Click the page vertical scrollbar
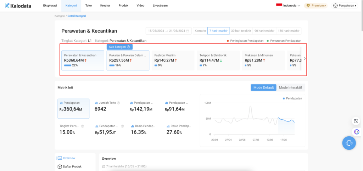This screenshot has width=363, height=171. point(362,16)
